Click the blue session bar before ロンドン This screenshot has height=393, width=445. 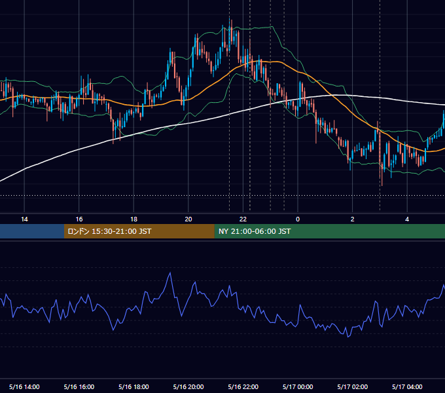[x=32, y=231]
